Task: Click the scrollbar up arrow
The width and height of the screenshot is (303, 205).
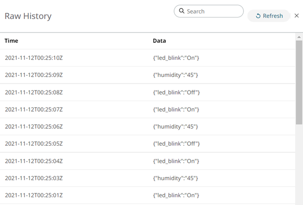Action: click(299, 37)
